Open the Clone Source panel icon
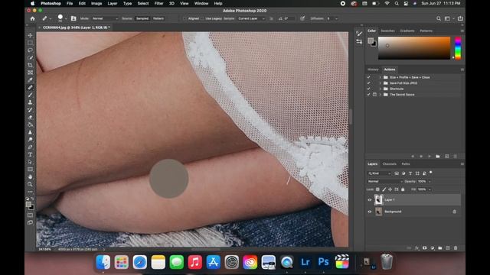490x275 pixels. pos(73,18)
